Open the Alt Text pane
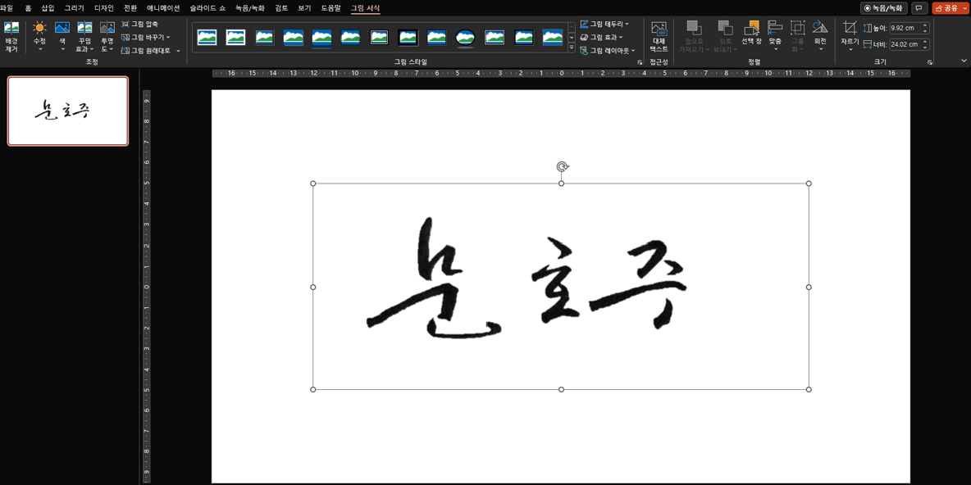 pyautogui.click(x=659, y=37)
